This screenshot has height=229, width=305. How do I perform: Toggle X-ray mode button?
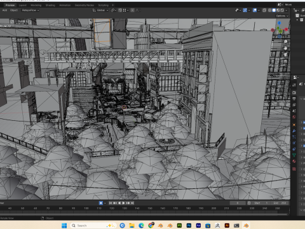coord(264,10)
